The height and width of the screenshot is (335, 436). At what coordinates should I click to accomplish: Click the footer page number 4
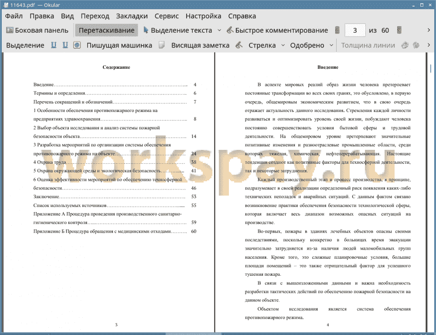[328, 325]
